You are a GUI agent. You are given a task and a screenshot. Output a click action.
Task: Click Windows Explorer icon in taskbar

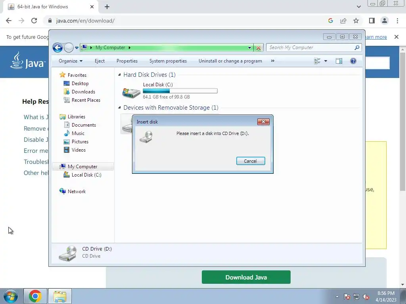[60, 296]
